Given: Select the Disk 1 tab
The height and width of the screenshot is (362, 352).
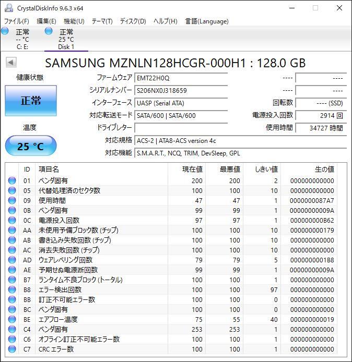Looking at the screenshot, I should (66, 39).
